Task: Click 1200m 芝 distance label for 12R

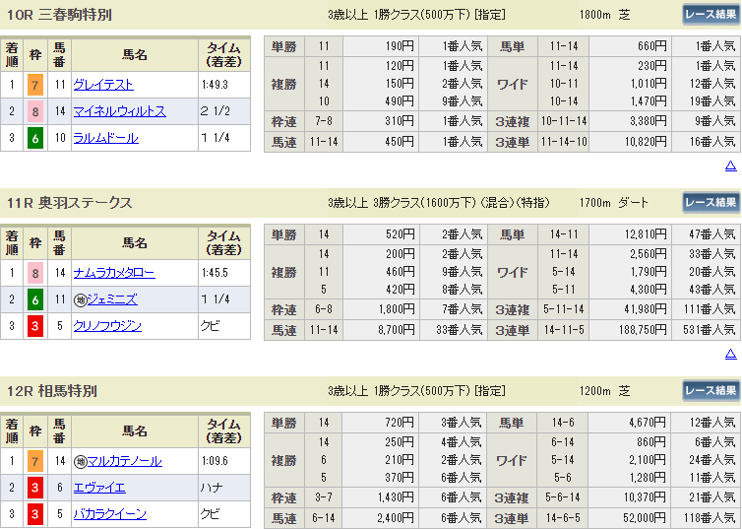Action: click(605, 391)
